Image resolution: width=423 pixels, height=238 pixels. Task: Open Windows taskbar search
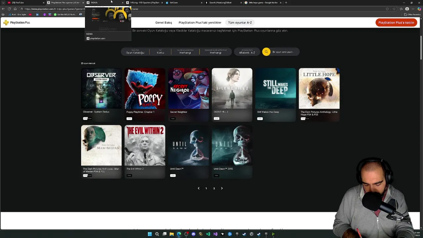[157, 234]
